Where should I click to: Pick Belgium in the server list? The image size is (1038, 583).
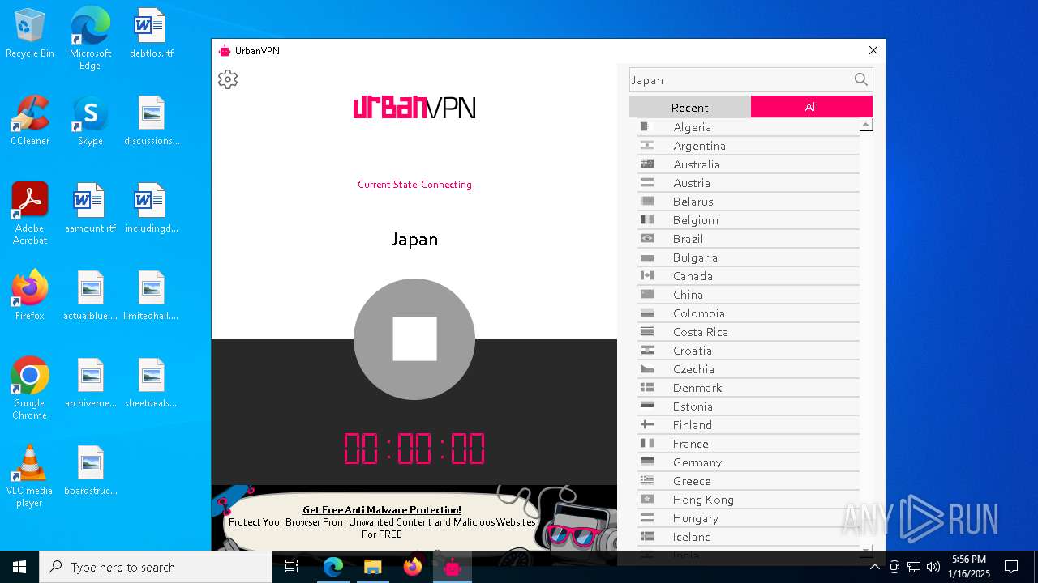tap(748, 220)
